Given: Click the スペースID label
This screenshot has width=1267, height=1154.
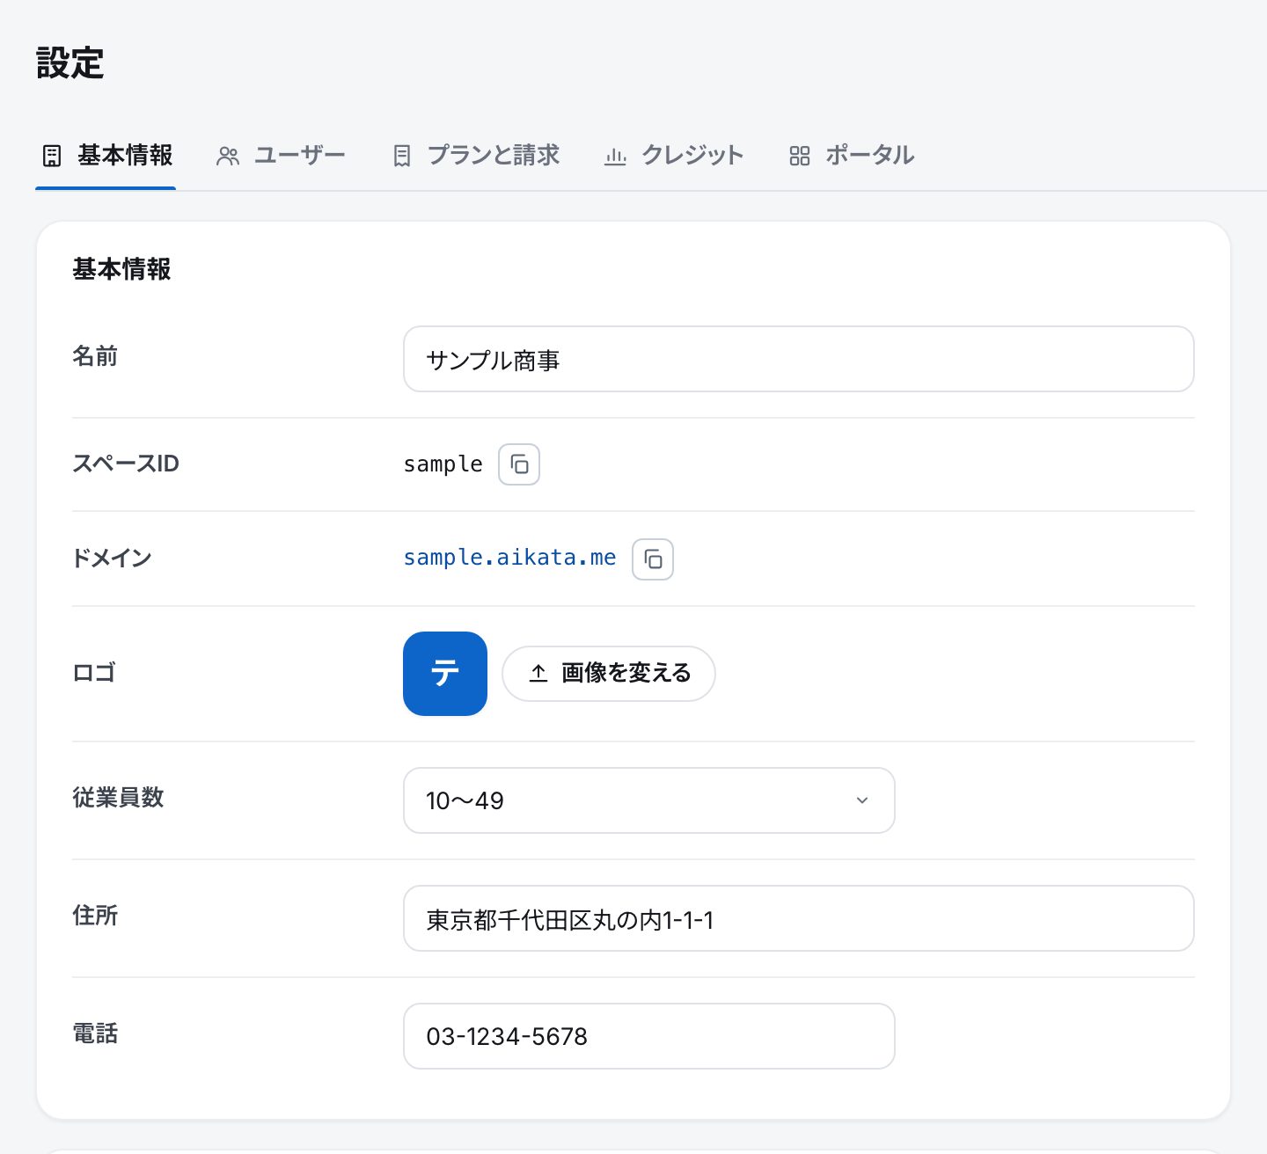Looking at the screenshot, I should (x=126, y=464).
